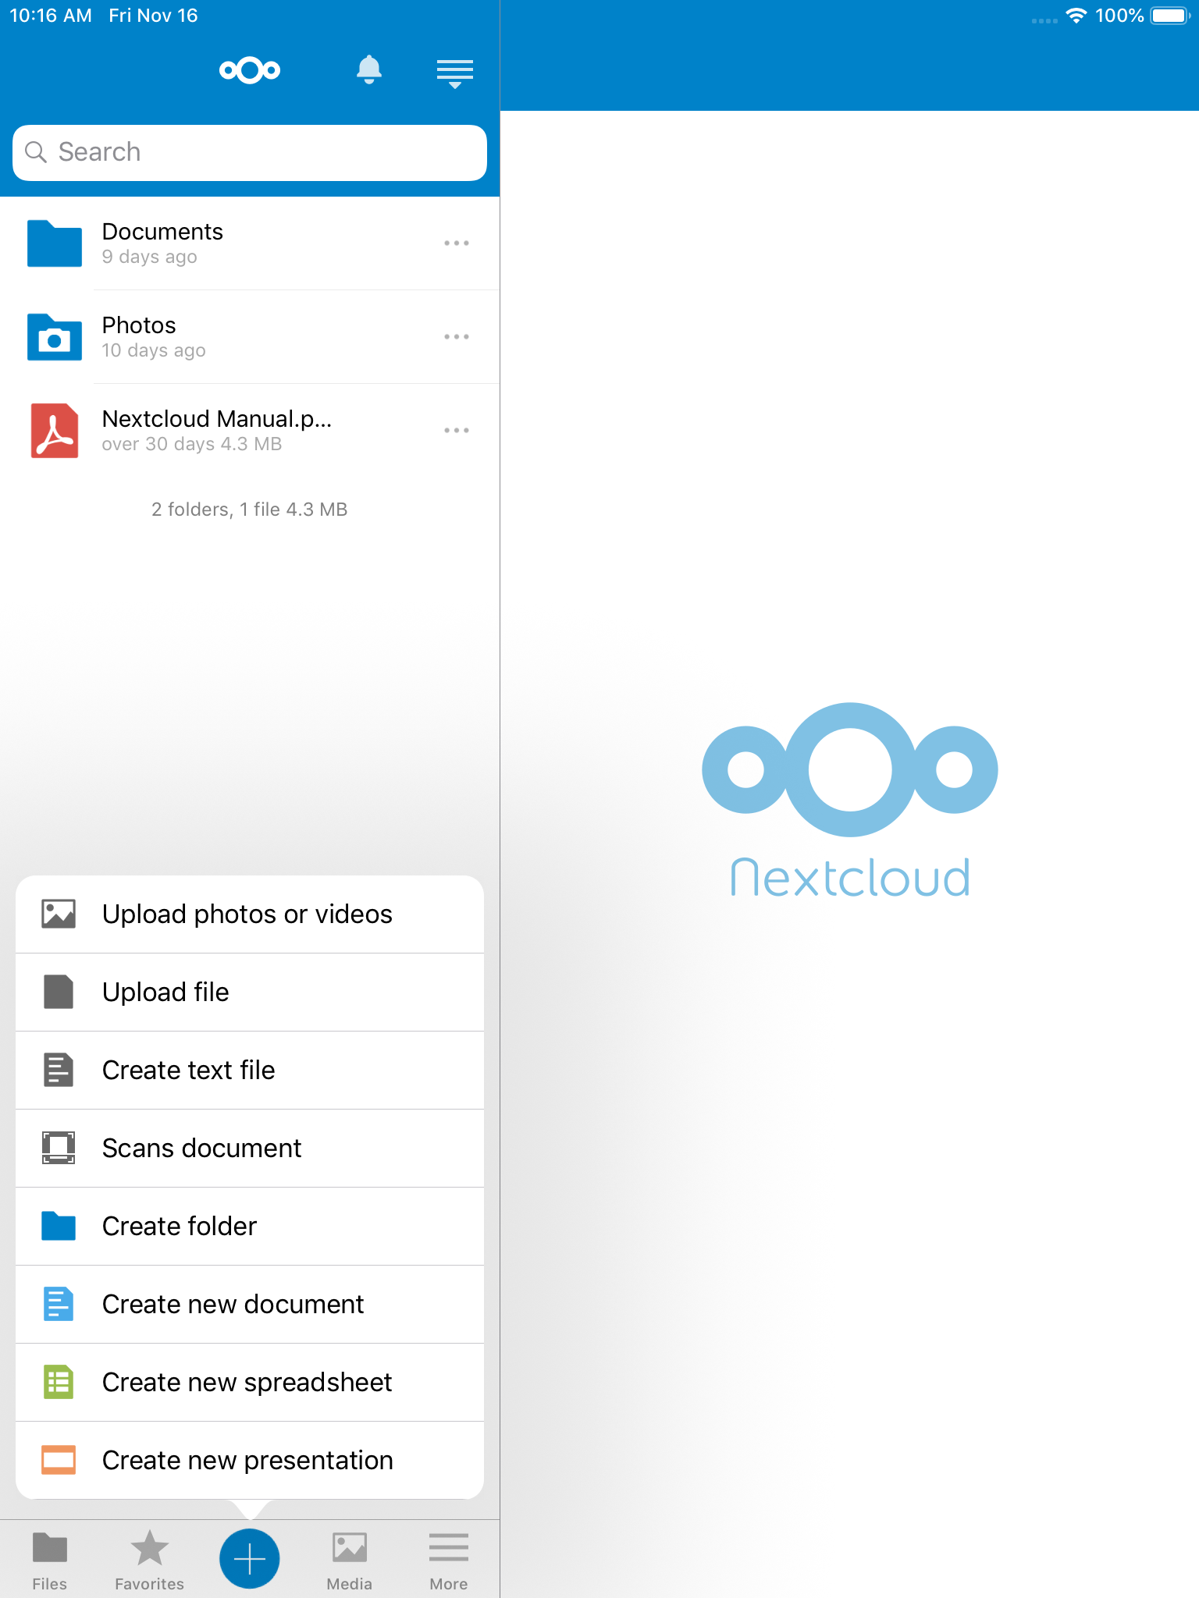Tap the Nextcloud logo in header
Image resolution: width=1199 pixels, height=1598 pixels.
coord(250,70)
